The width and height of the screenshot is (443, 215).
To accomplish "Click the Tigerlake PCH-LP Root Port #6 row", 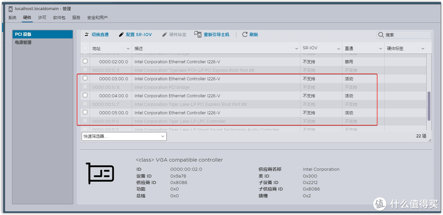I will click(253, 70).
